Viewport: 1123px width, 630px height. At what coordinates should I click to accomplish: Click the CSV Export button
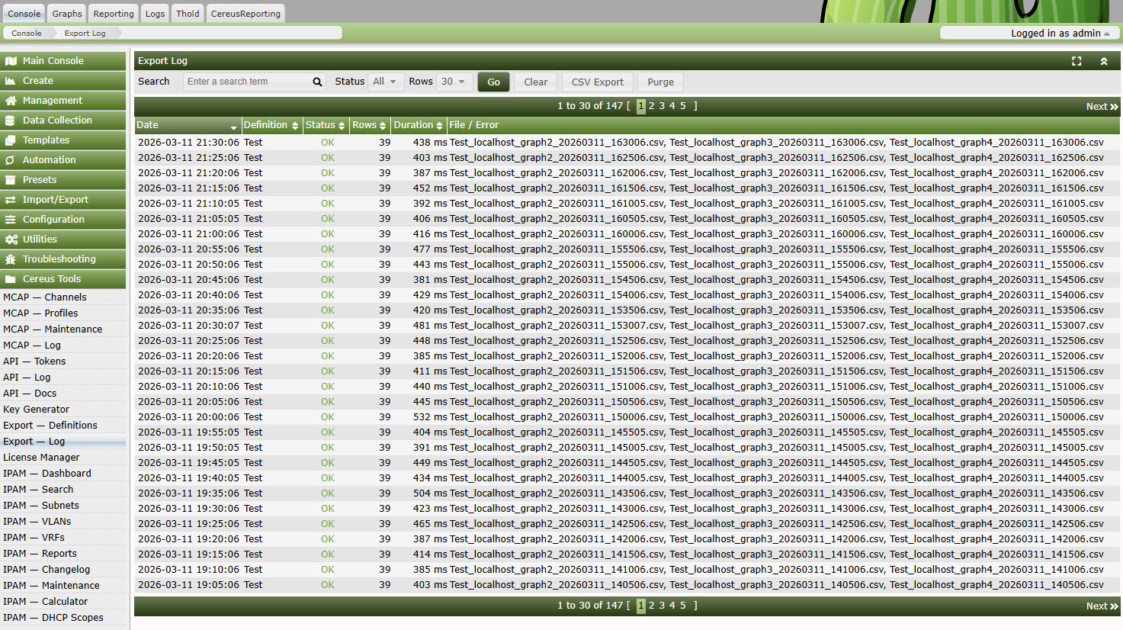coord(597,82)
